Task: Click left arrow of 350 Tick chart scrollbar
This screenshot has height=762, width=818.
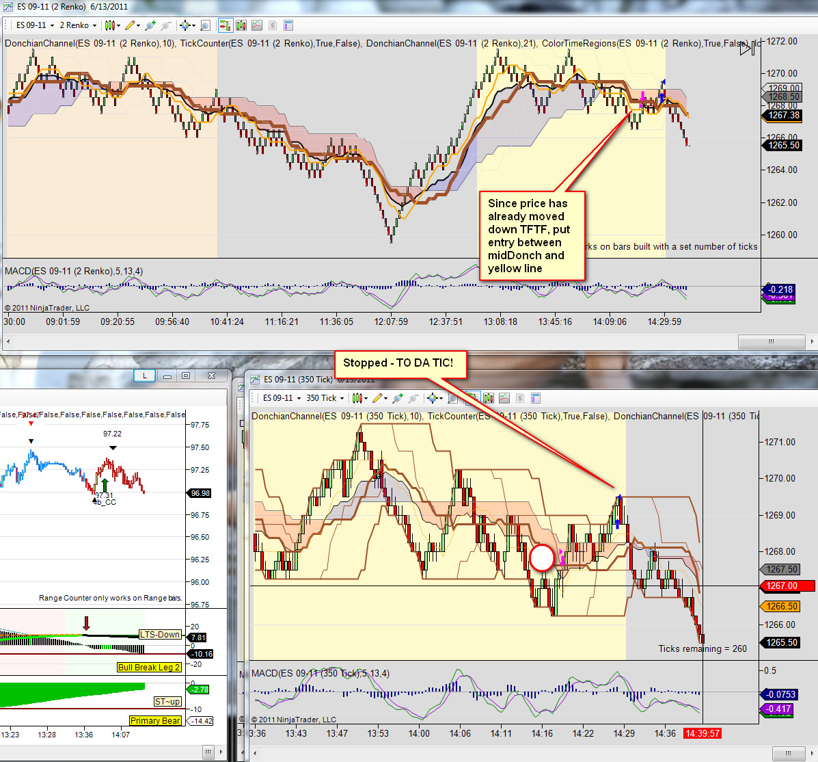Action: (255, 753)
